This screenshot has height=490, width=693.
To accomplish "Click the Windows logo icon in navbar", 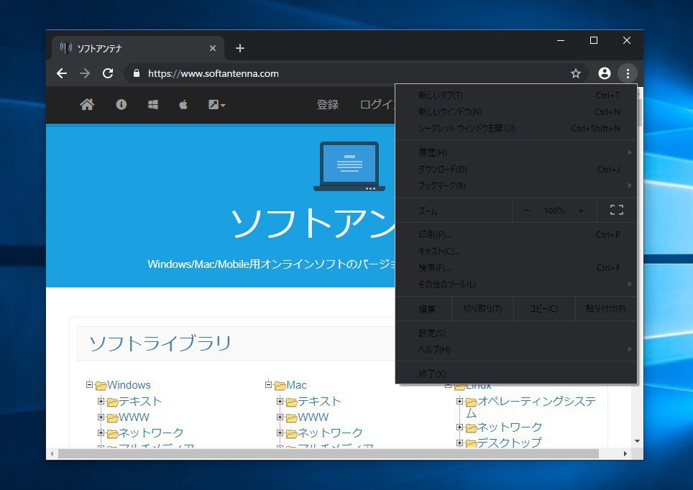I will click(153, 105).
